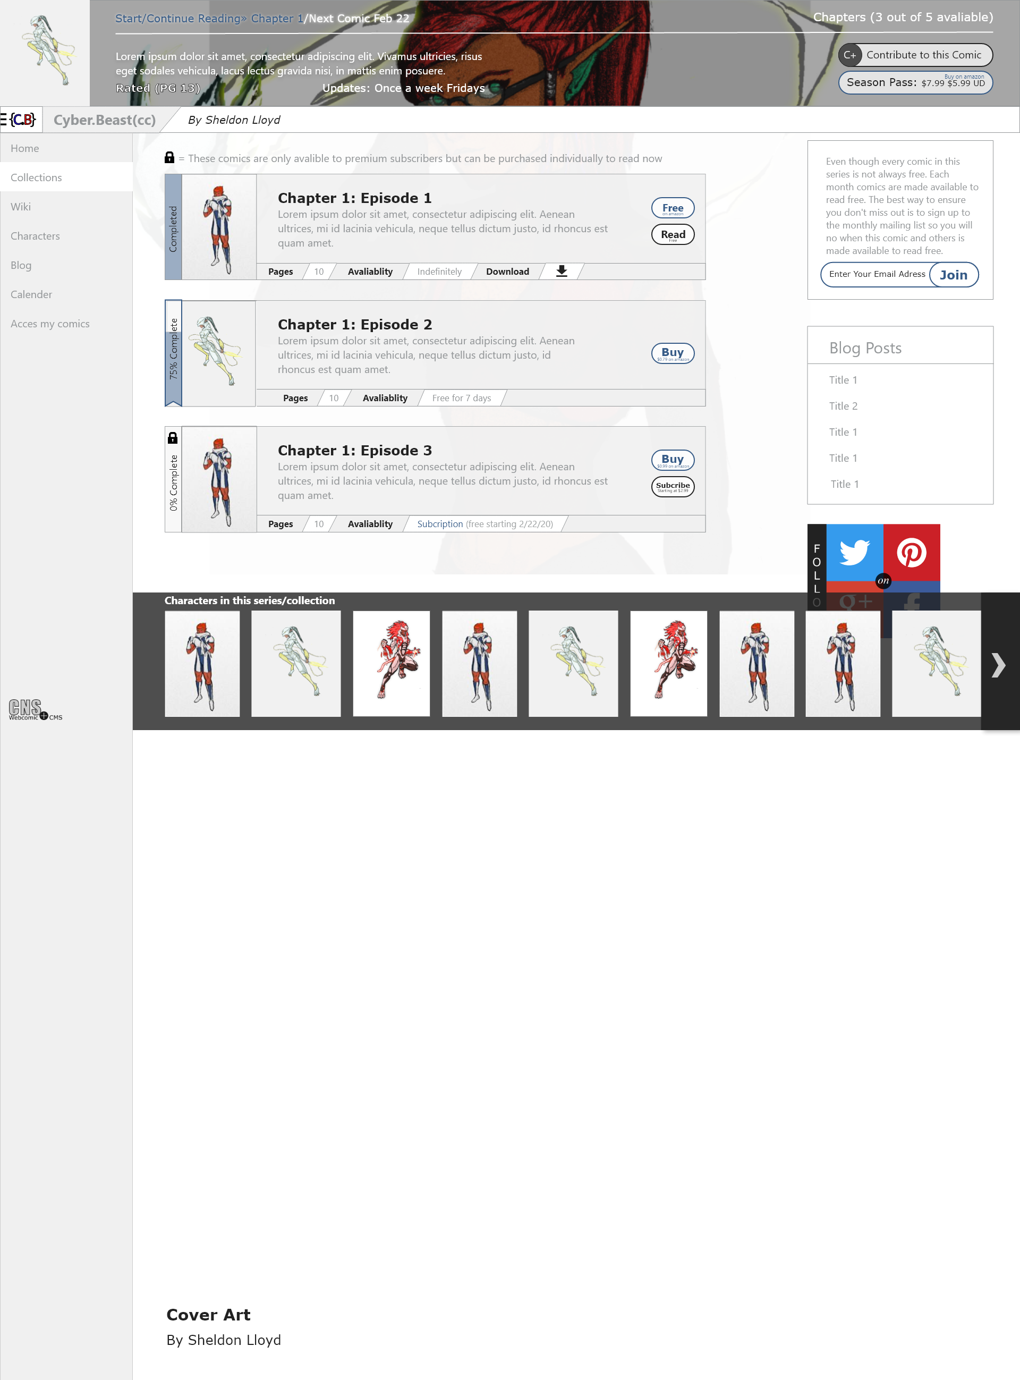Click the Episode 3 lock icon
Screen dimensions: 1020x1380
pyautogui.click(x=173, y=438)
